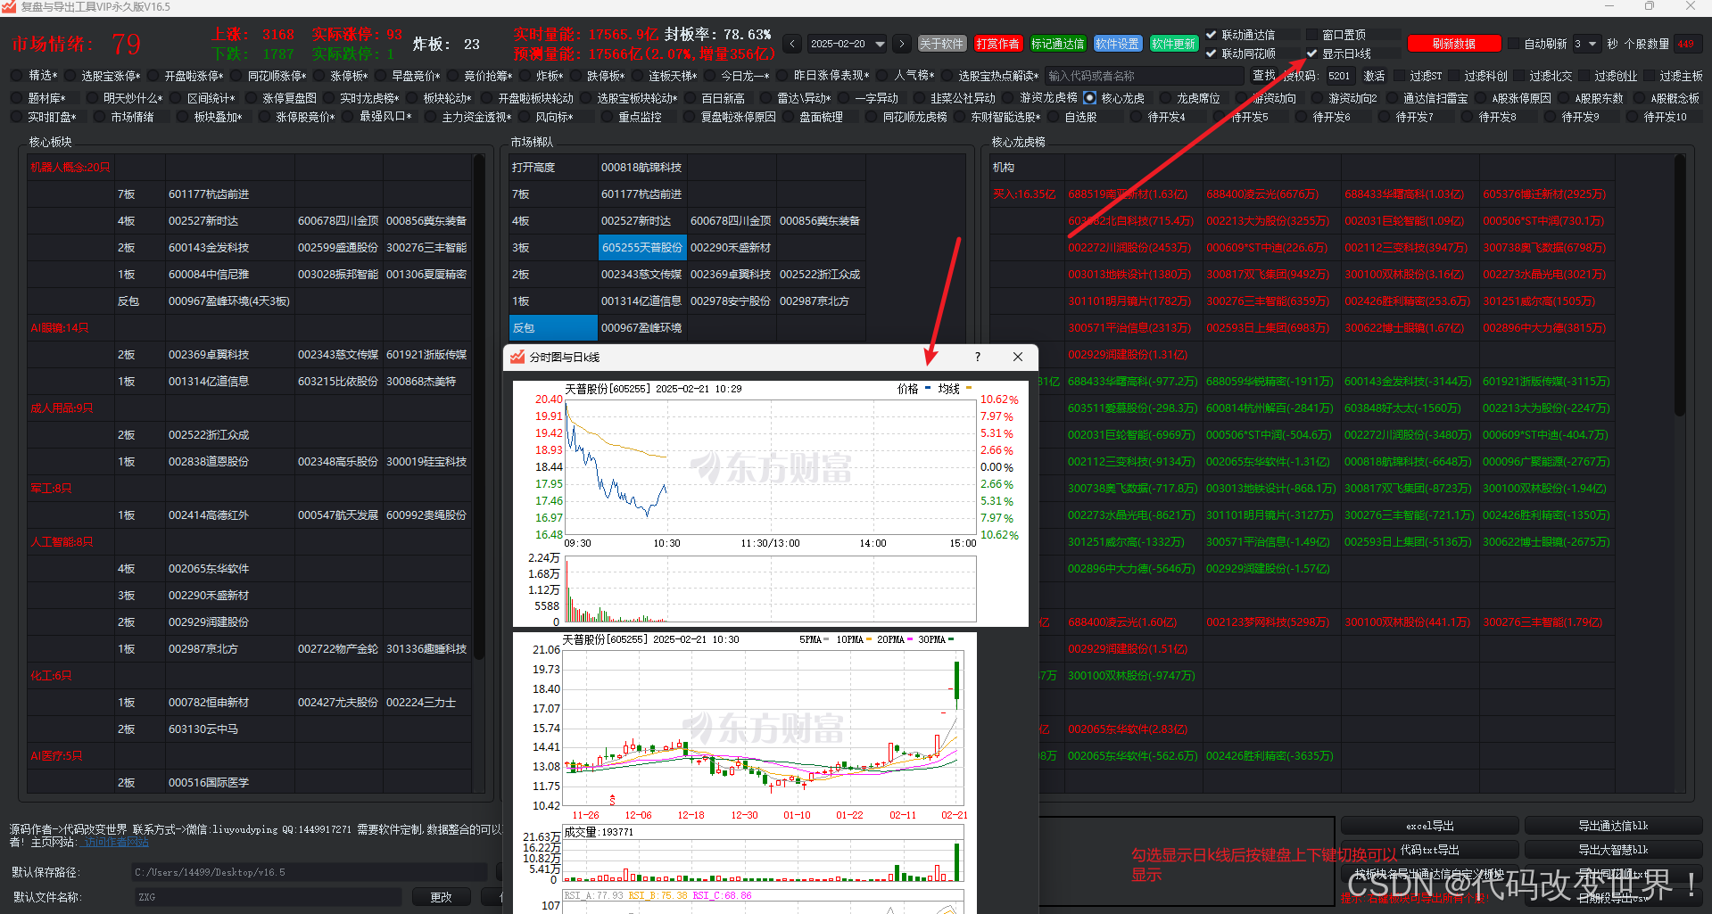Viewport: 1712px width, 914px height.
Task: Select 实时龙虎榜* radio option
Action: [x=328, y=98]
